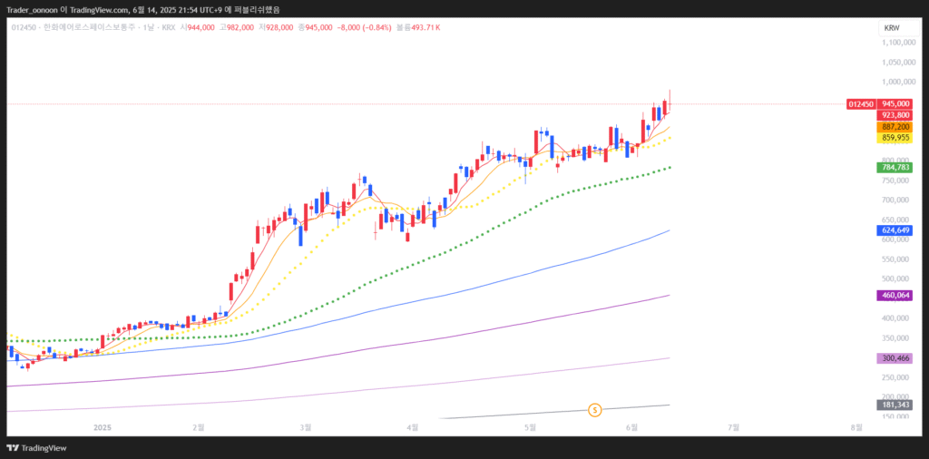Viewport: 929px width, 459px height.
Task: Click the 1,100,000 price axis tick
Action: tap(897, 43)
